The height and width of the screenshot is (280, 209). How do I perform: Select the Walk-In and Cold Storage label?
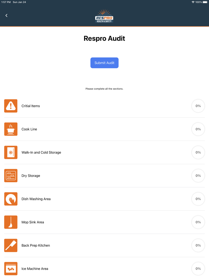point(41,152)
